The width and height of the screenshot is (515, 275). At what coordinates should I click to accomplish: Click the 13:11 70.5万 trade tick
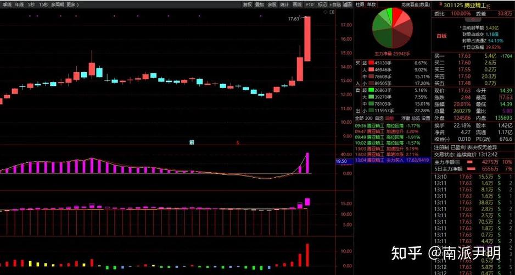(x=473, y=222)
